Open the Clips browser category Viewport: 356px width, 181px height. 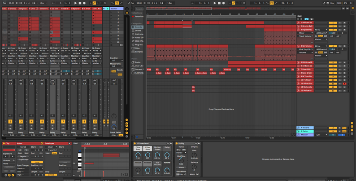point(137,48)
